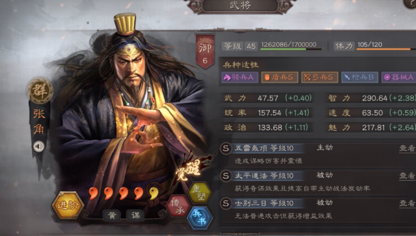The width and height of the screenshot is (416, 236).
Task: View details of 太平道法 skill
Action: 407,176
